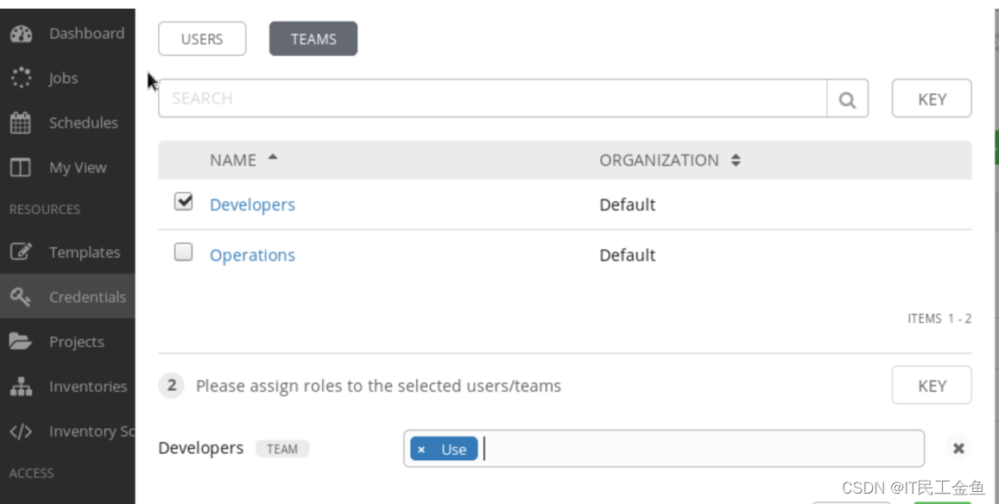Click the Templates pencil icon
The image size is (999, 504).
[21, 253]
